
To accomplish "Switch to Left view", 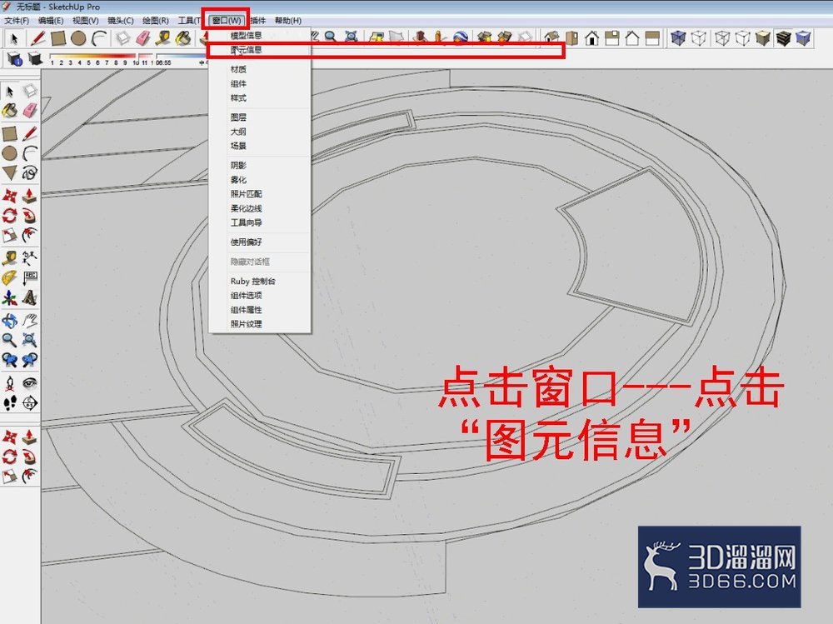I will [652, 38].
